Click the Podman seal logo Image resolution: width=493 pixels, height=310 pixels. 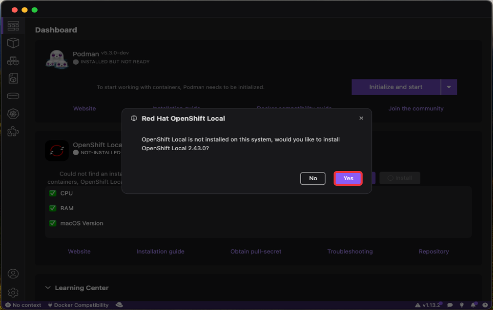pyautogui.click(x=57, y=59)
